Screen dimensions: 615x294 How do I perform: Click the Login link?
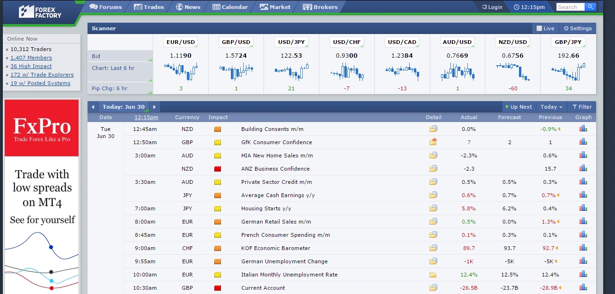click(x=492, y=7)
